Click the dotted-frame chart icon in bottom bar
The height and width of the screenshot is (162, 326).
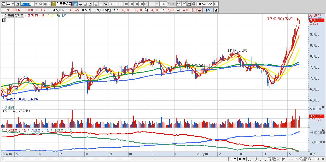[278, 159]
